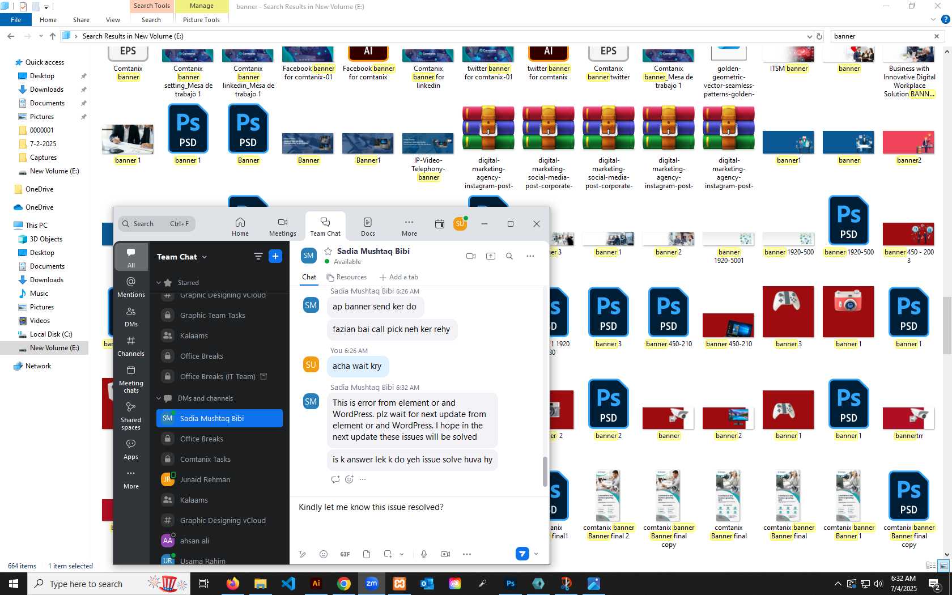Open the Graphic Team Tasks channel
This screenshot has height=595, width=952.
tap(219, 316)
